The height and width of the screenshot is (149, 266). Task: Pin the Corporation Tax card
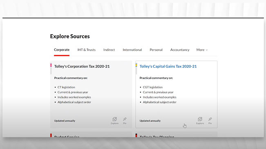125,121
